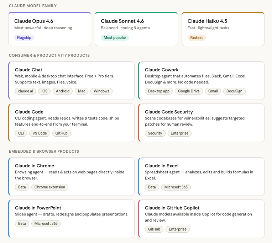Viewport: 272px width, 243px height.
Task: Click the Mac tag
Action: click(82, 91)
